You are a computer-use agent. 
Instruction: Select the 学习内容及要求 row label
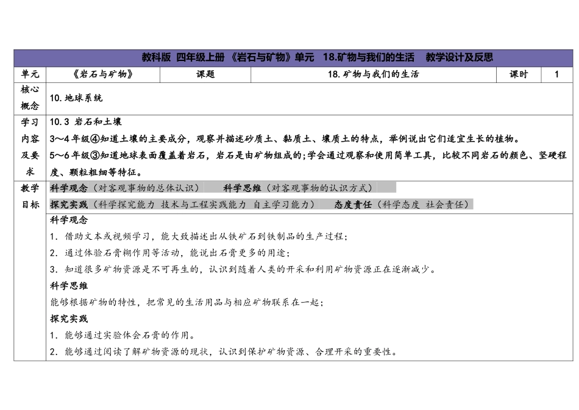(30, 147)
